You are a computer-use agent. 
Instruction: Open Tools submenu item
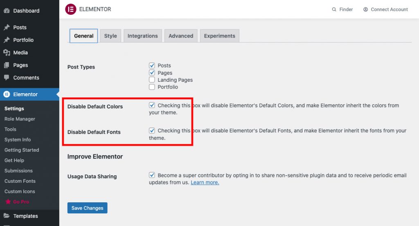tap(10, 129)
